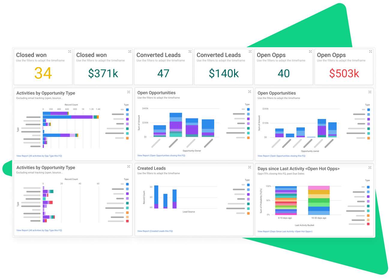Click the $503k Open Opps value
390x280 pixels.
coord(344,73)
